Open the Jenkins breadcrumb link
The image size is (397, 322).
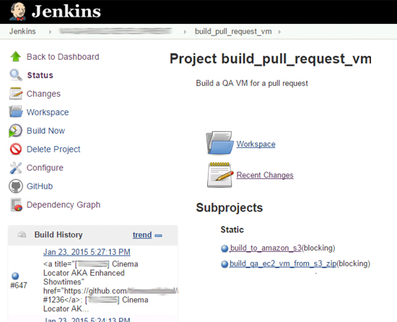pos(22,31)
